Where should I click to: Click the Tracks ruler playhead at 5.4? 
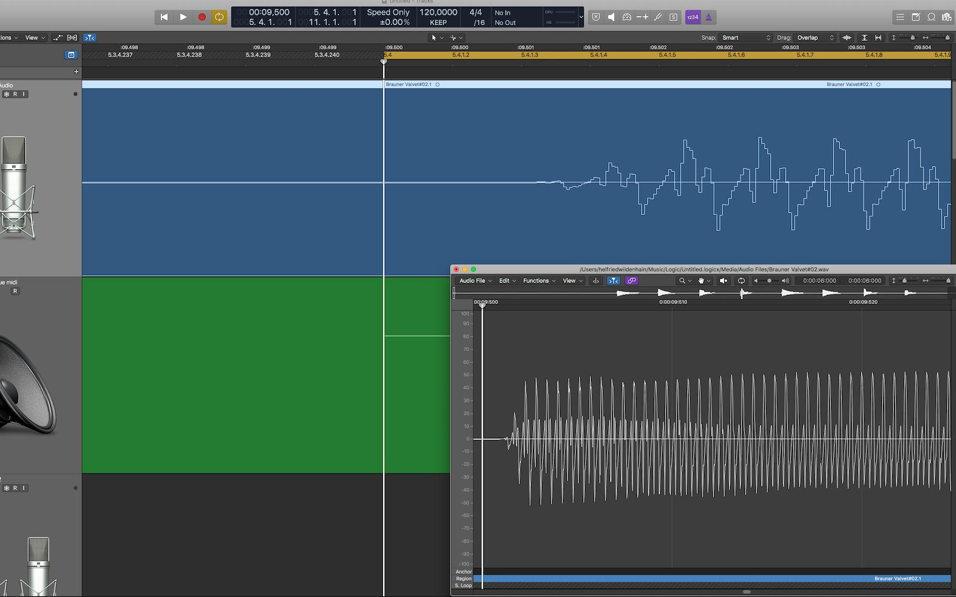384,61
